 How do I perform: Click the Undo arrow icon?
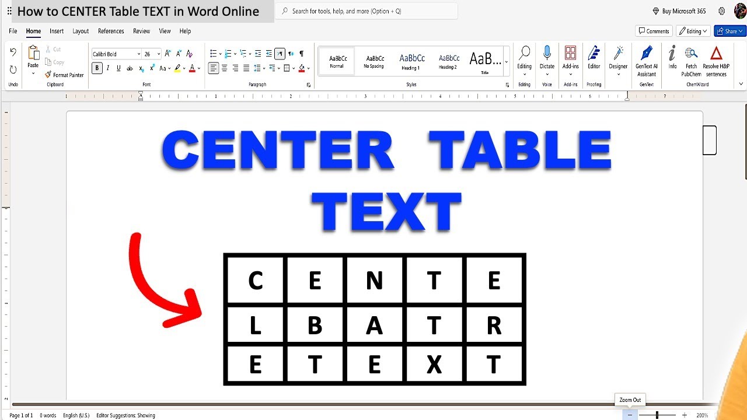pyautogui.click(x=13, y=52)
